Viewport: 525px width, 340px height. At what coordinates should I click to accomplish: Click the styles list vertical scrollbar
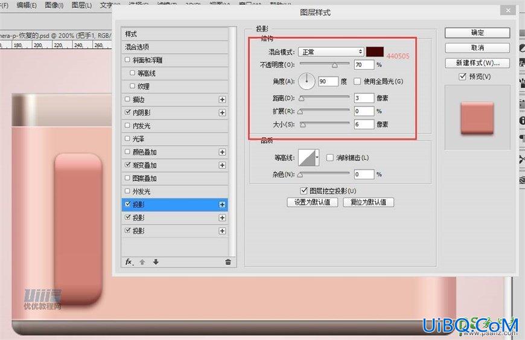point(232,142)
